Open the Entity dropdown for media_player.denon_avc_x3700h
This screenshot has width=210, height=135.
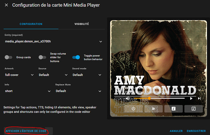click(54, 41)
